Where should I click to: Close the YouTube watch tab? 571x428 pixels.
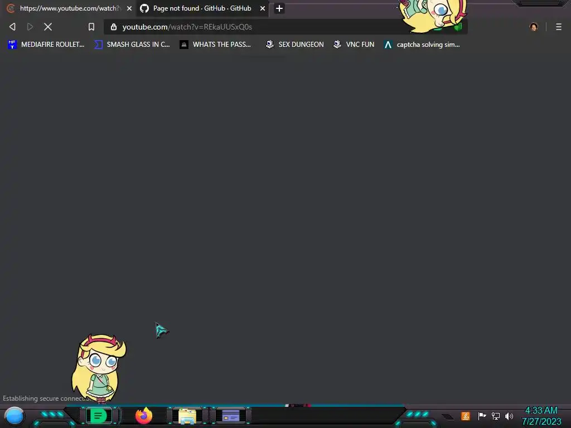(129, 8)
